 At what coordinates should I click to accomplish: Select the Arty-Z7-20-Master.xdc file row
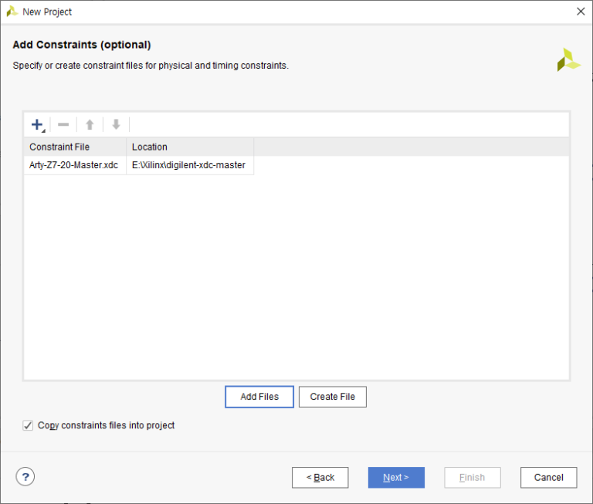point(138,165)
